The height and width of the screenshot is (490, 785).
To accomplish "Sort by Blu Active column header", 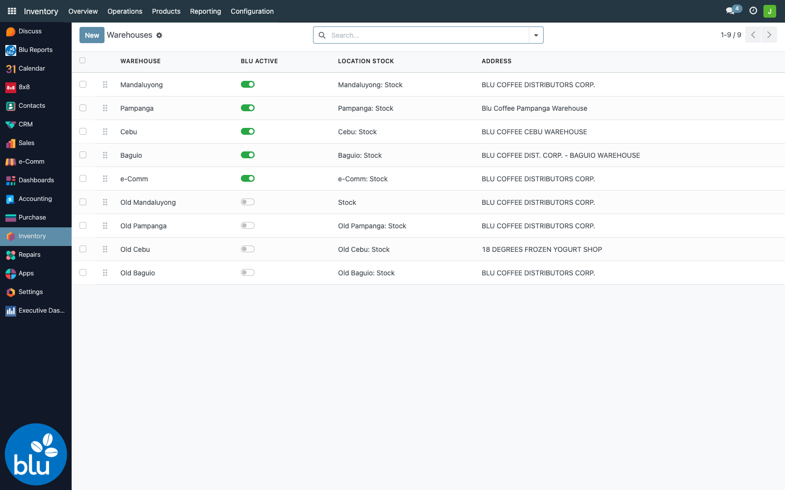I will tap(260, 61).
